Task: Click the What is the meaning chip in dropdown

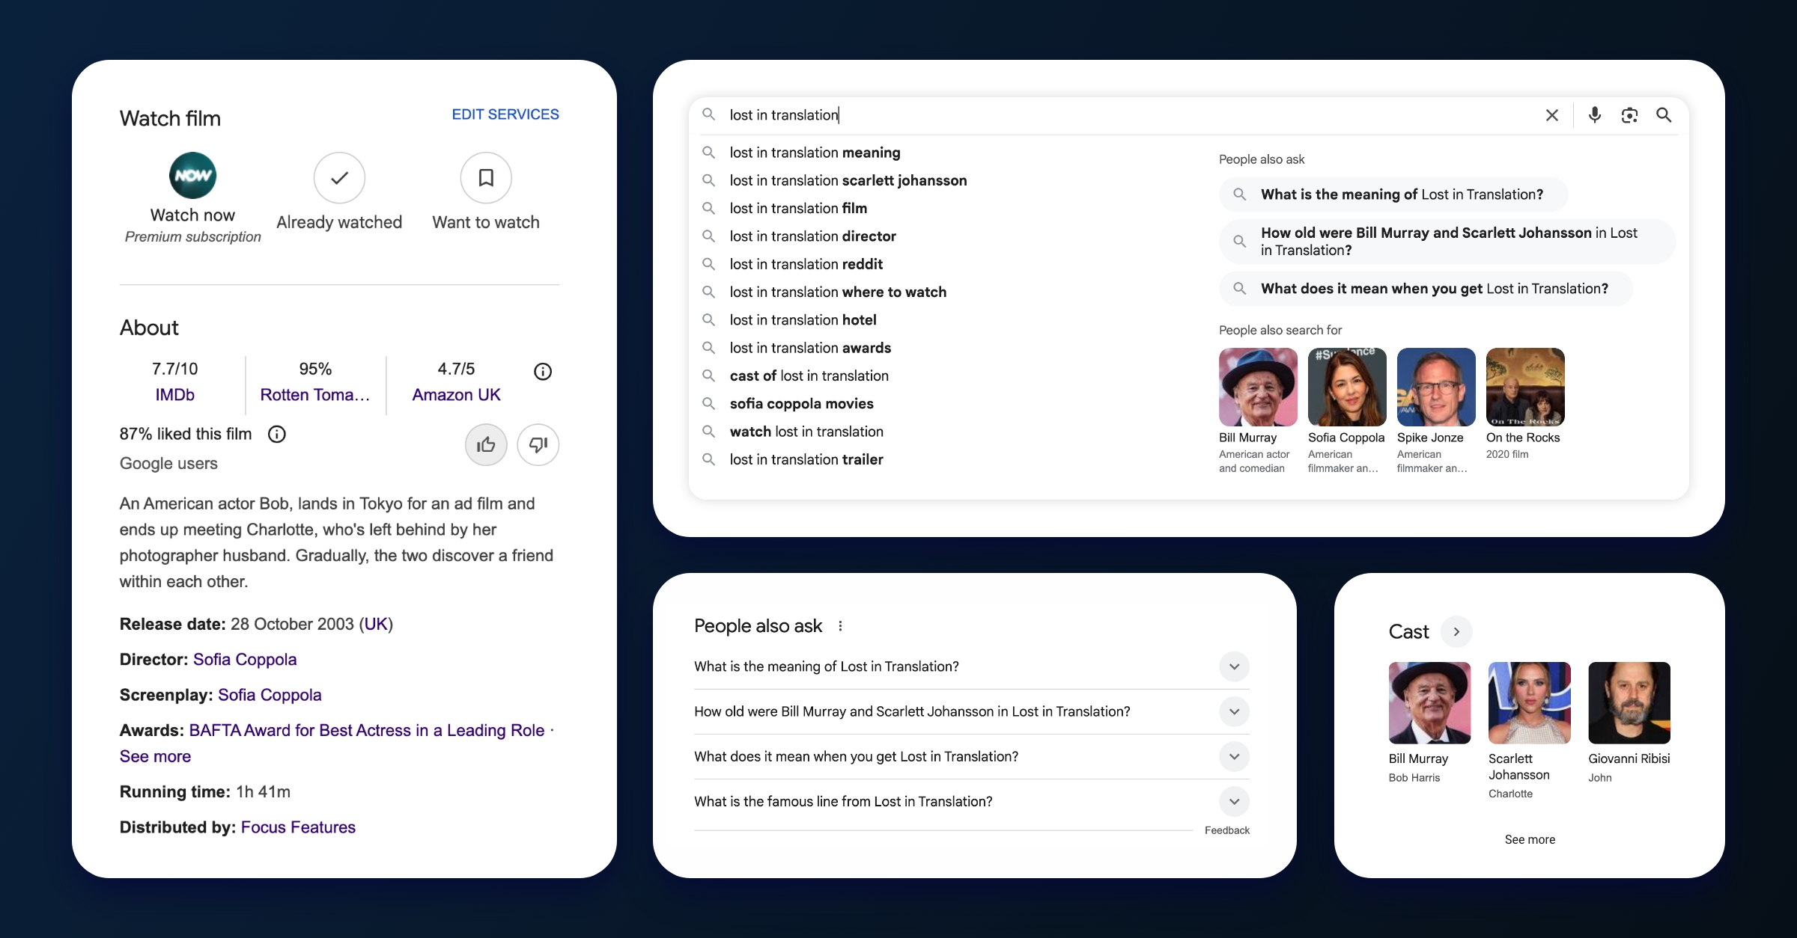Action: click(1393, 194)
